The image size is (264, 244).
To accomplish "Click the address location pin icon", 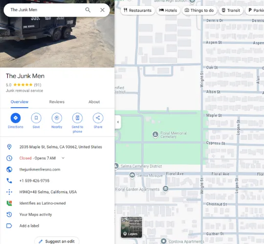I will pyautogui.click(x=9, y=147).
